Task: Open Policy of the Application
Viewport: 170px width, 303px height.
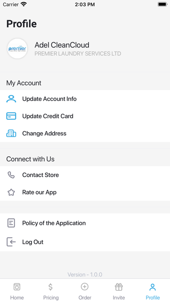Action: click(85, 223)
